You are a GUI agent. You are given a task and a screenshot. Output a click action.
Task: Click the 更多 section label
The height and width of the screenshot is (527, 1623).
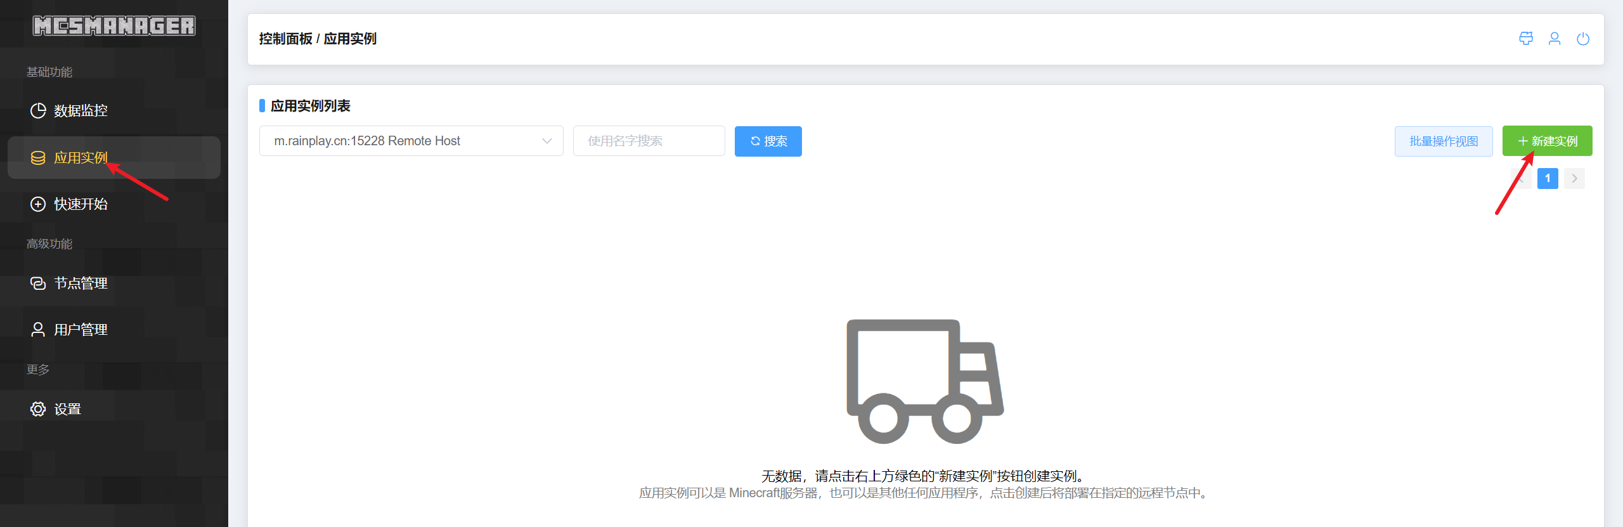click(x=38, y=369)
